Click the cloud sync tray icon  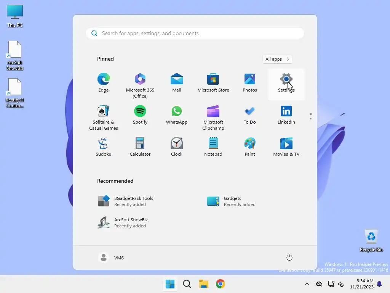pos(319,284)
